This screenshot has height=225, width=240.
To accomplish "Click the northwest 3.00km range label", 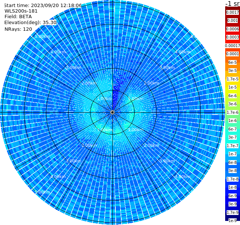I will pos(73,67).
